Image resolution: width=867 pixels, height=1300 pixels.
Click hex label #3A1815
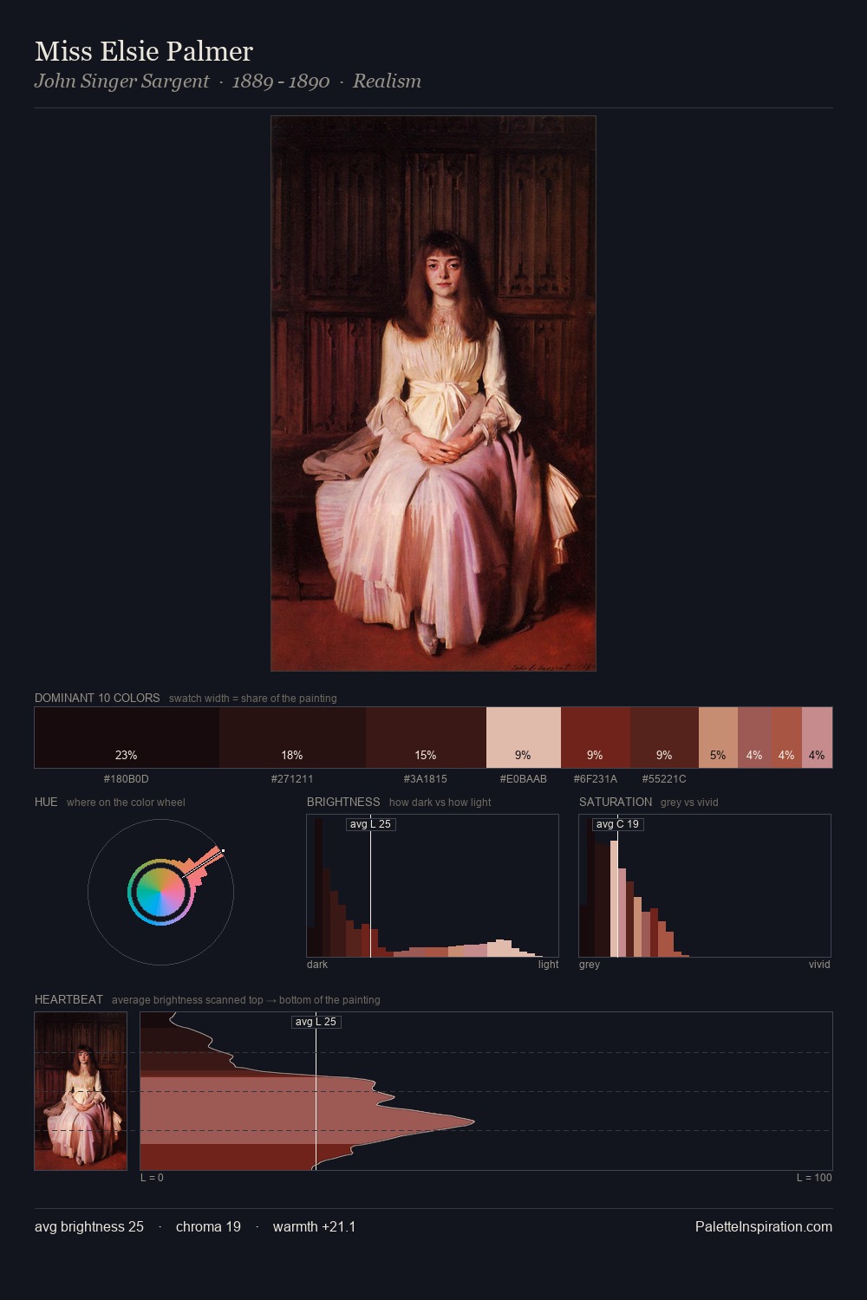click(x=426, y=779)
